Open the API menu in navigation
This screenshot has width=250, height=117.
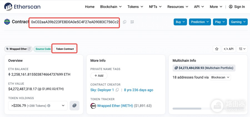click(199, 7)
